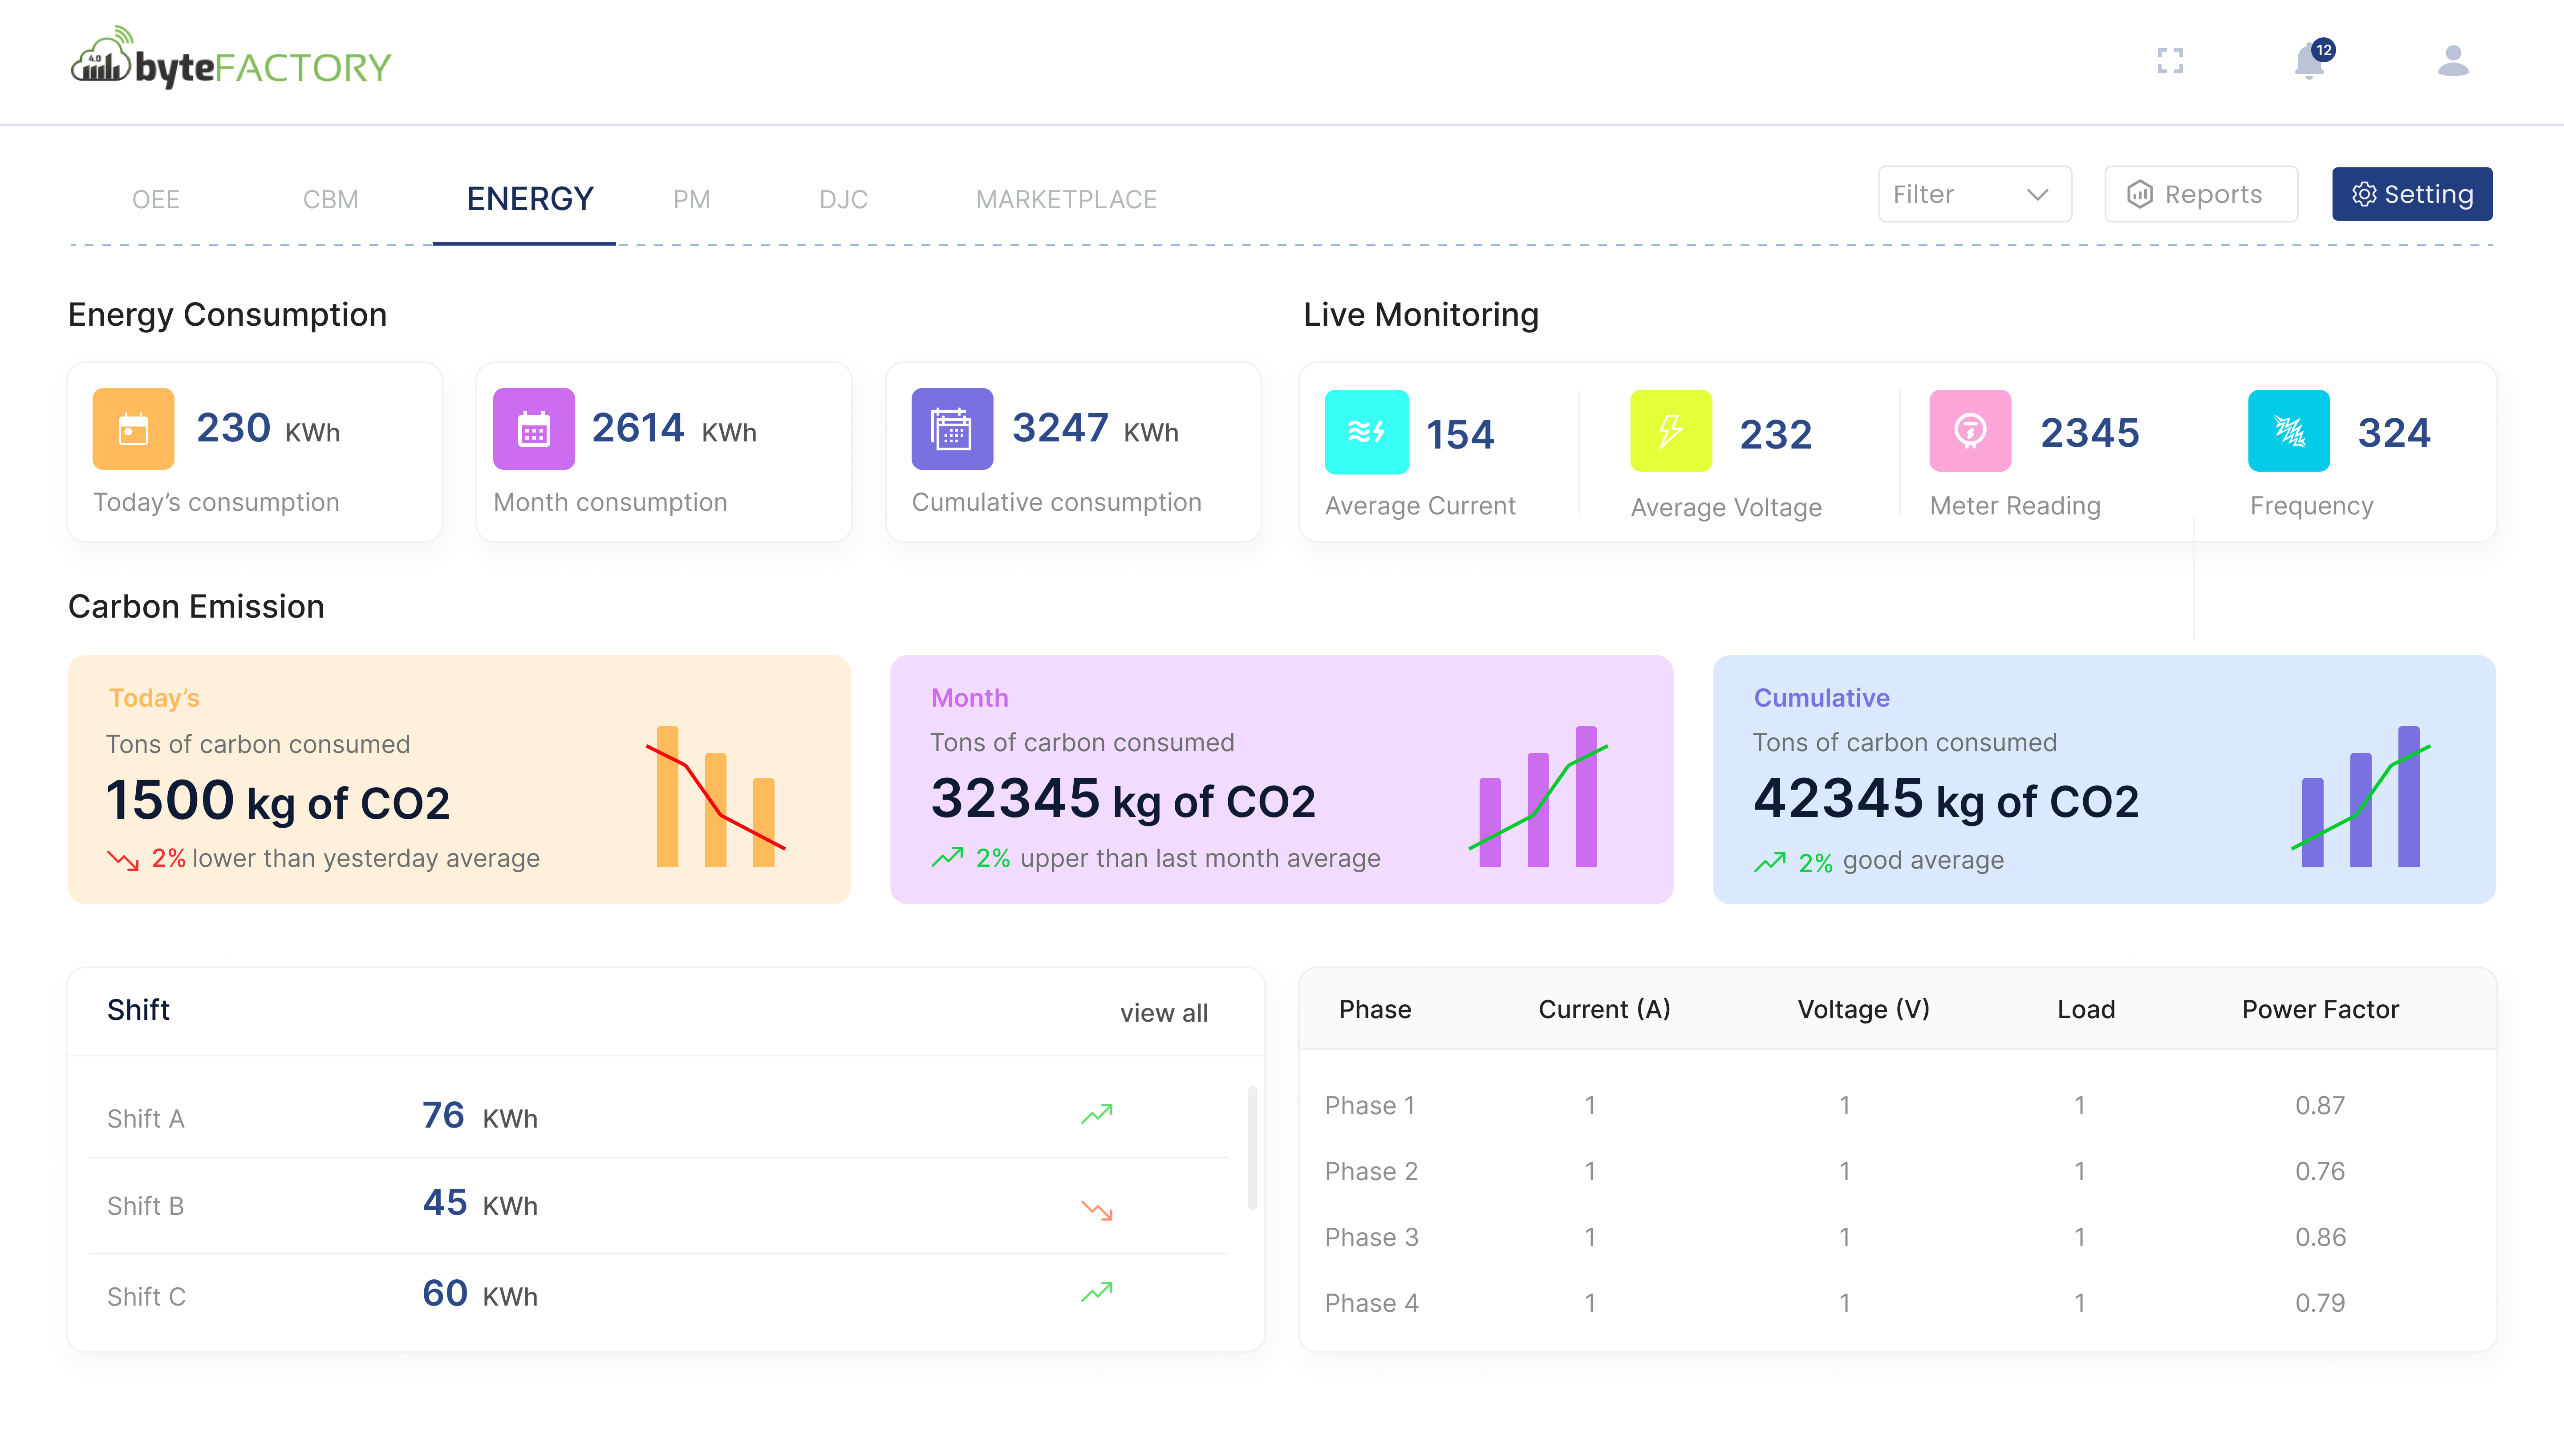Switch to the OEE tab

tap(156, 199)
